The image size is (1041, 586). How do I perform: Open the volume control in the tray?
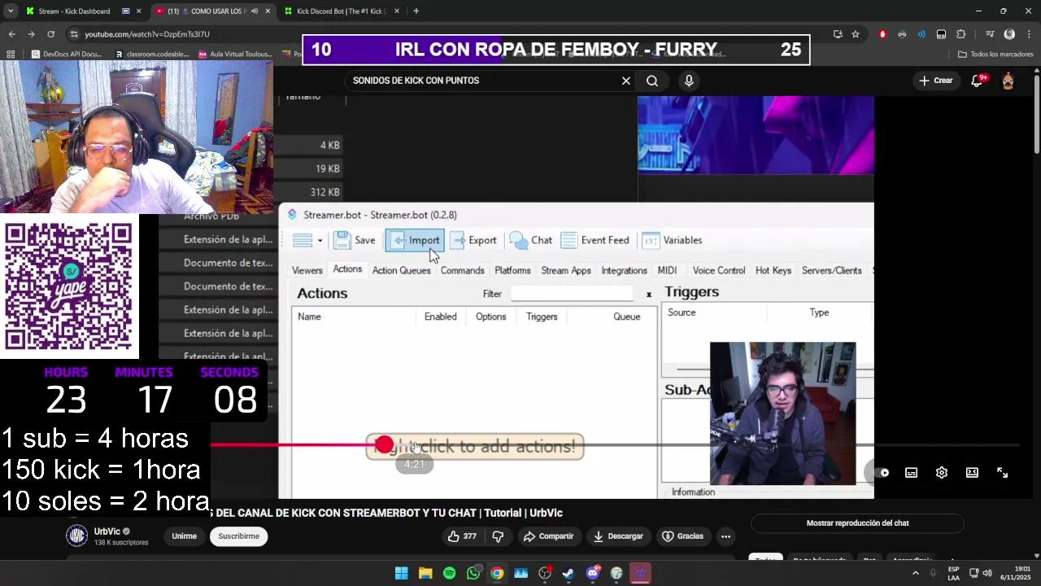(x=987, y=574)
